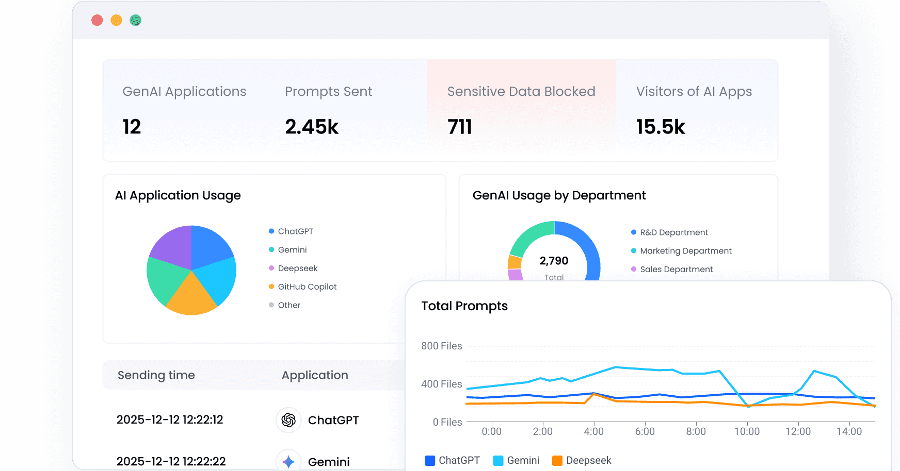Click the 4:00 time axis label

593,431
